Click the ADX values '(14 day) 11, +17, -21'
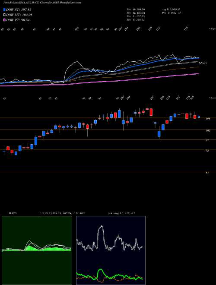Image resolution: width=216 pixels, height=285 pixels. pyautogui.click(x=121, y=213)
